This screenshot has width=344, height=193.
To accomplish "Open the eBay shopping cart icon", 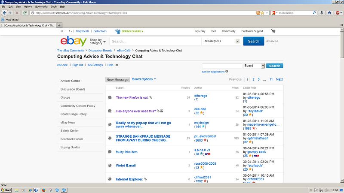I will tap(273, 31).
